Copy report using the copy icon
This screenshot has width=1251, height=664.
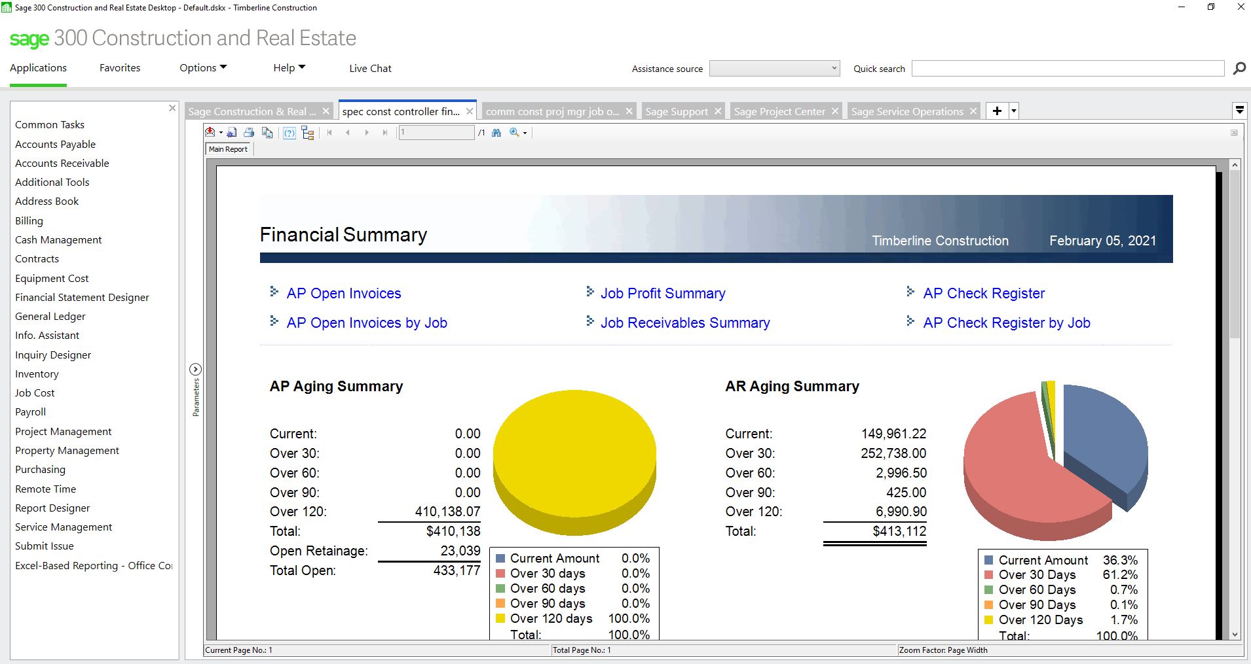pyautogui.click(x=267, y=132)
